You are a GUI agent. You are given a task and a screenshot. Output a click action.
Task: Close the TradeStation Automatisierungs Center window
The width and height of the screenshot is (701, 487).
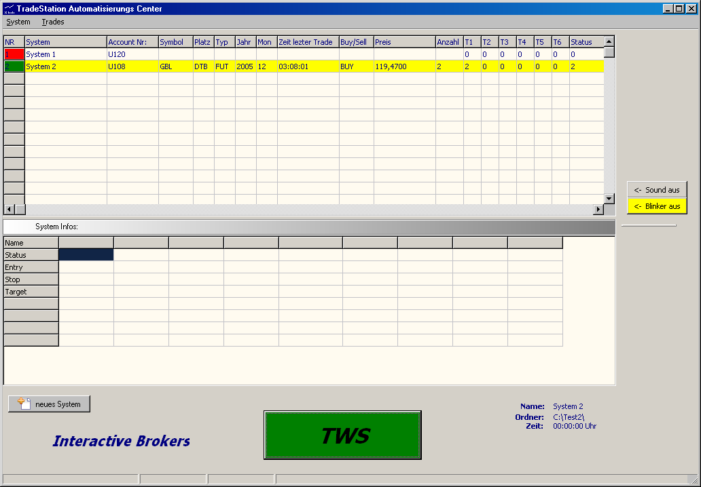pyautogui.click(x=691, y=9)
